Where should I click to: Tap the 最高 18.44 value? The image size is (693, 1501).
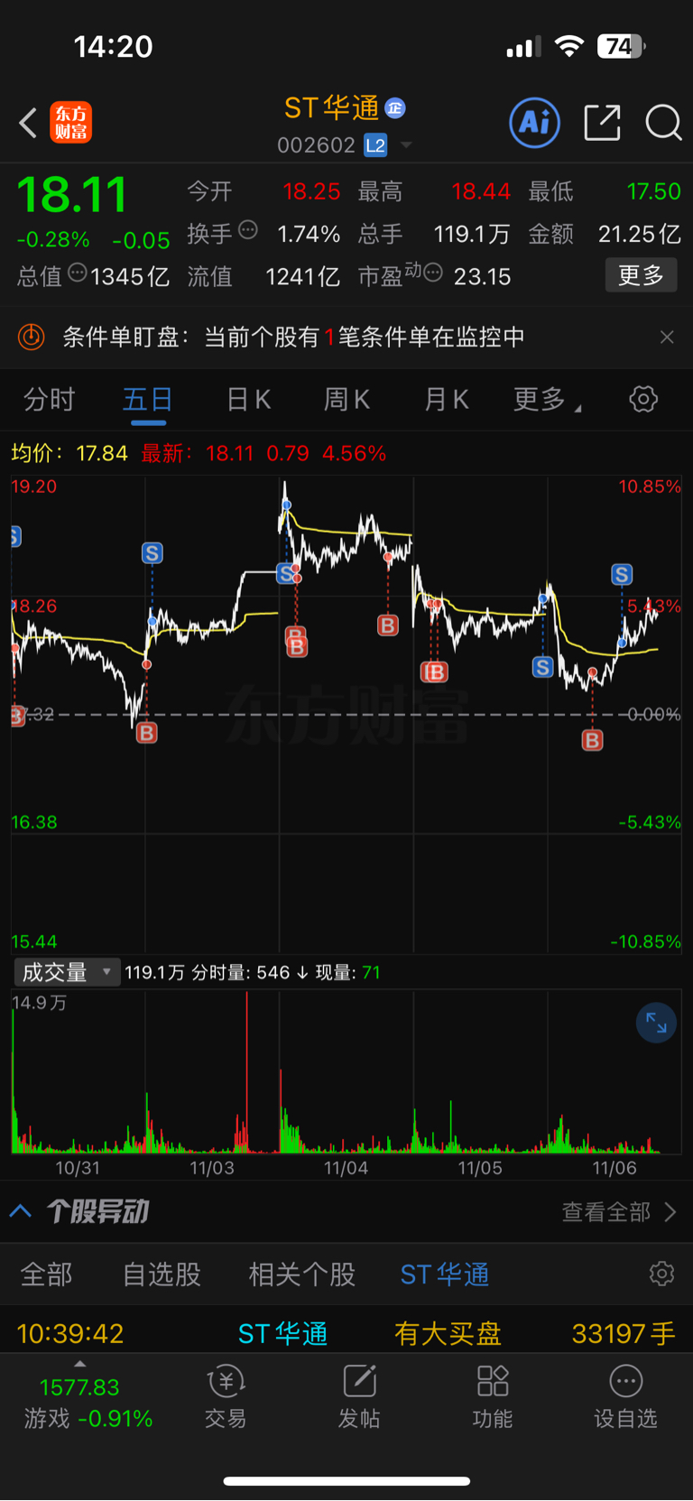pos(481,191)
